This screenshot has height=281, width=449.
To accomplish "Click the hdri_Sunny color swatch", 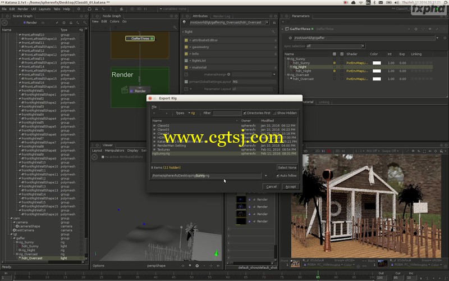I will (377, 63).
